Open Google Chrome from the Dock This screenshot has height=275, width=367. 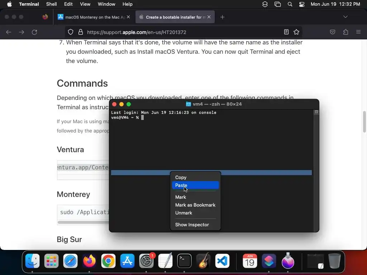point(108,261)
